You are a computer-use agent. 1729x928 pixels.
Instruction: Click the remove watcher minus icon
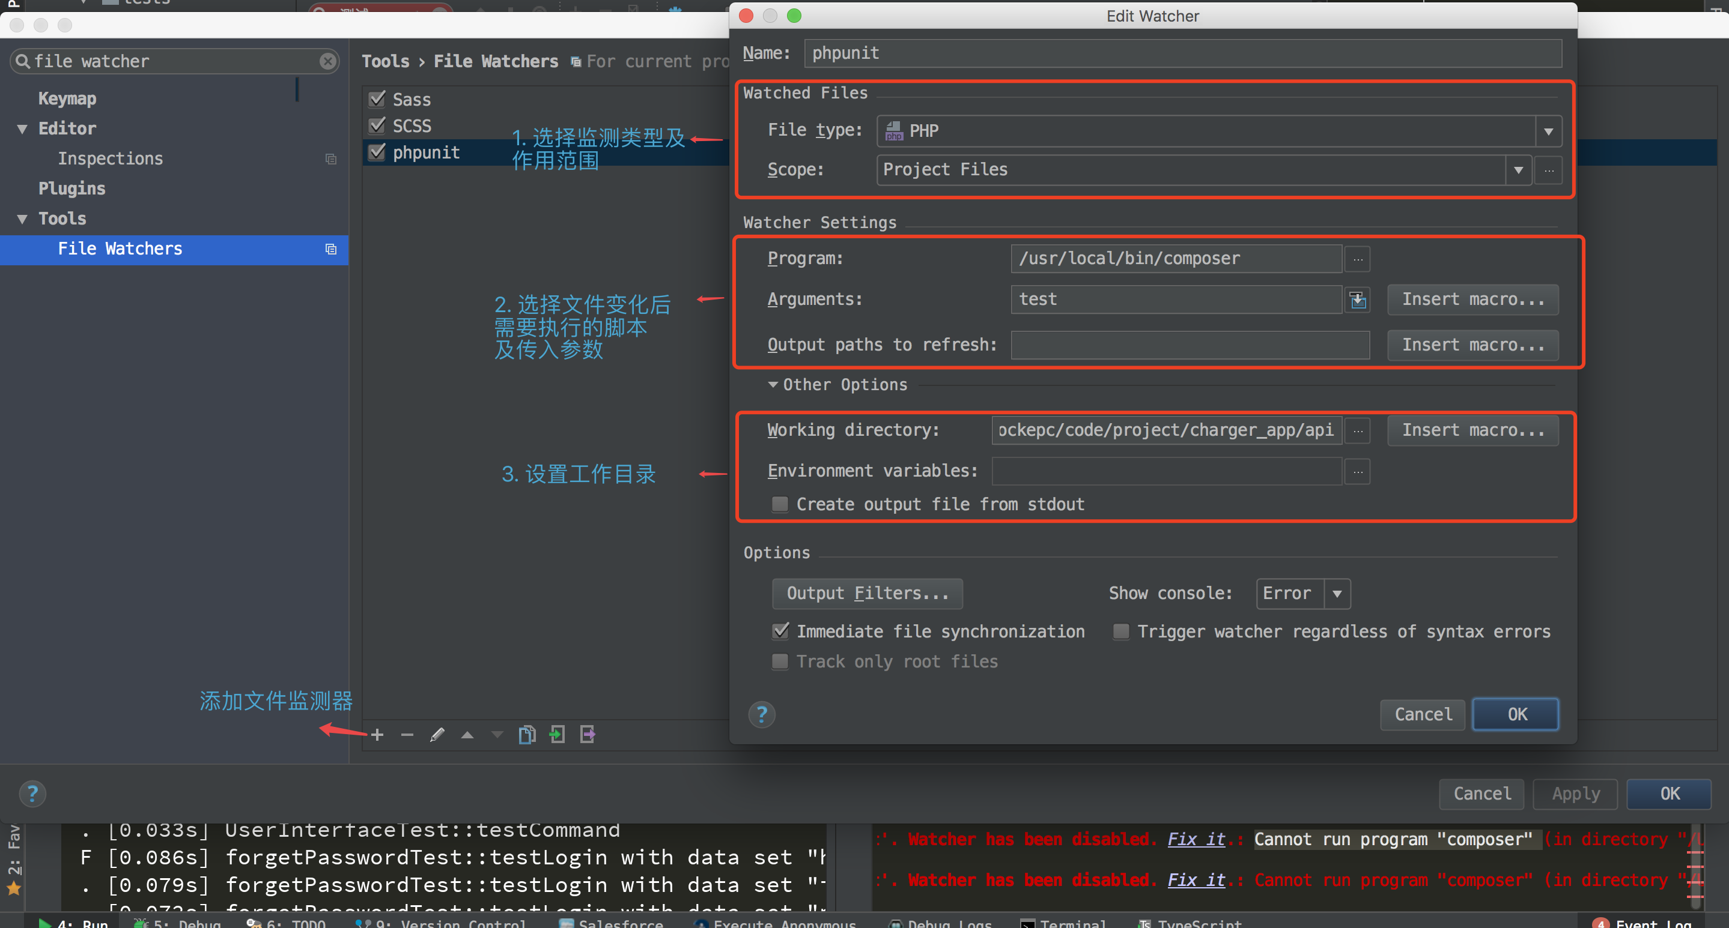[x=407, y=735]
